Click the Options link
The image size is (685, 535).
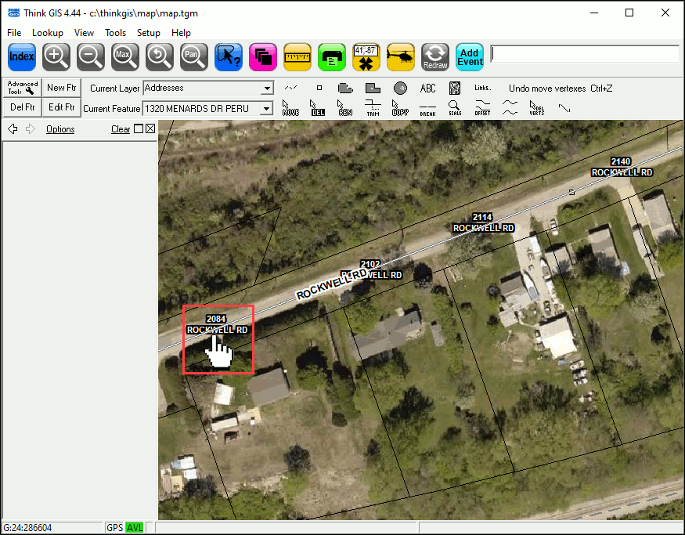point(60,129)
